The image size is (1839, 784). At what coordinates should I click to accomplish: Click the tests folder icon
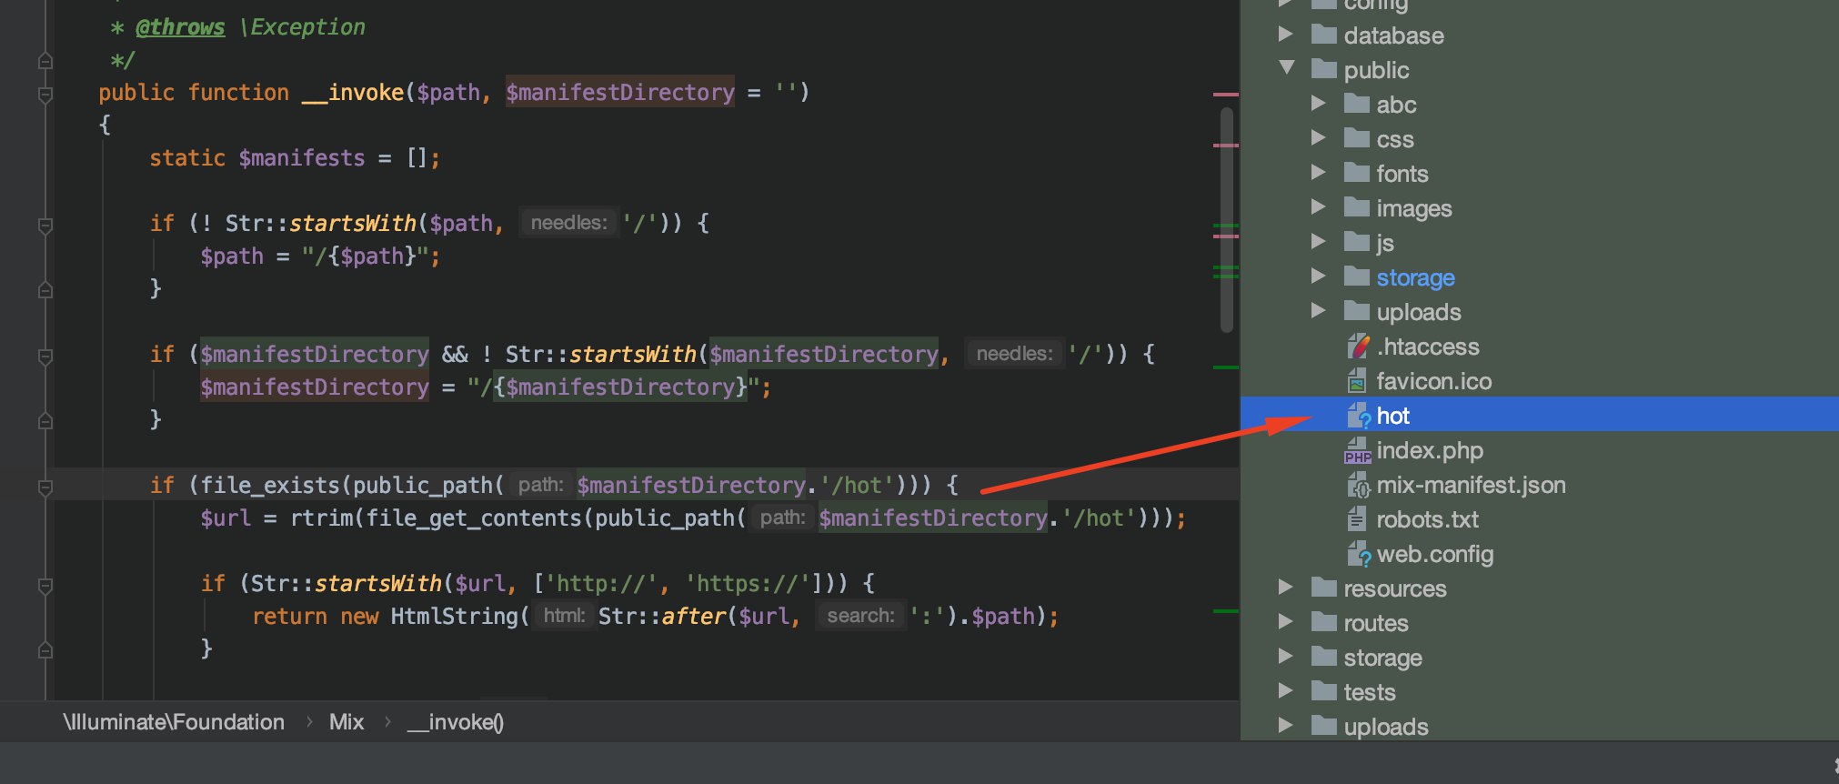coord(1324,691)
